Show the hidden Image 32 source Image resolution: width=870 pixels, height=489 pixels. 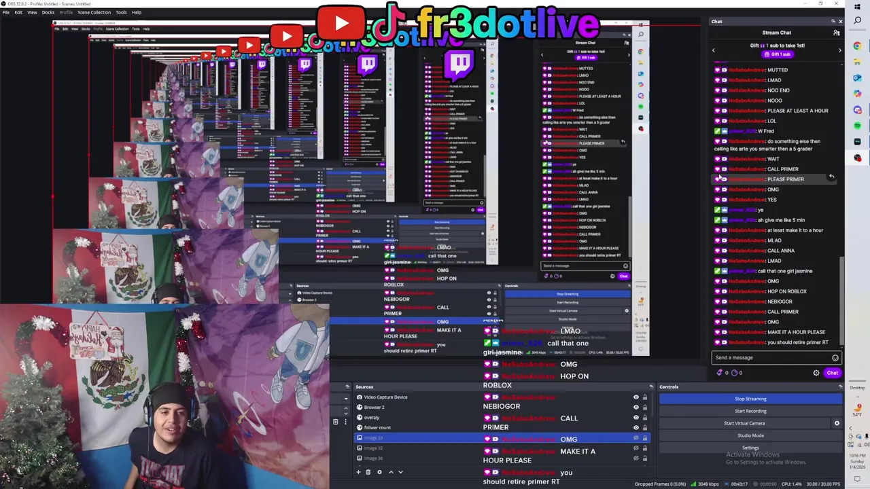636,448
